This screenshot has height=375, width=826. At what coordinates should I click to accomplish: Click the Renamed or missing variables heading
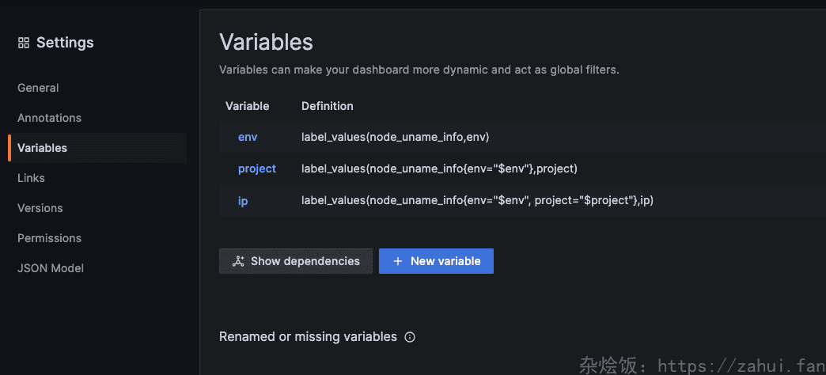(x=308, y=337)
